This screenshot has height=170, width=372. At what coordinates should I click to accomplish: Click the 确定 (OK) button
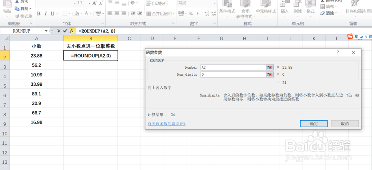click(314, 124)
